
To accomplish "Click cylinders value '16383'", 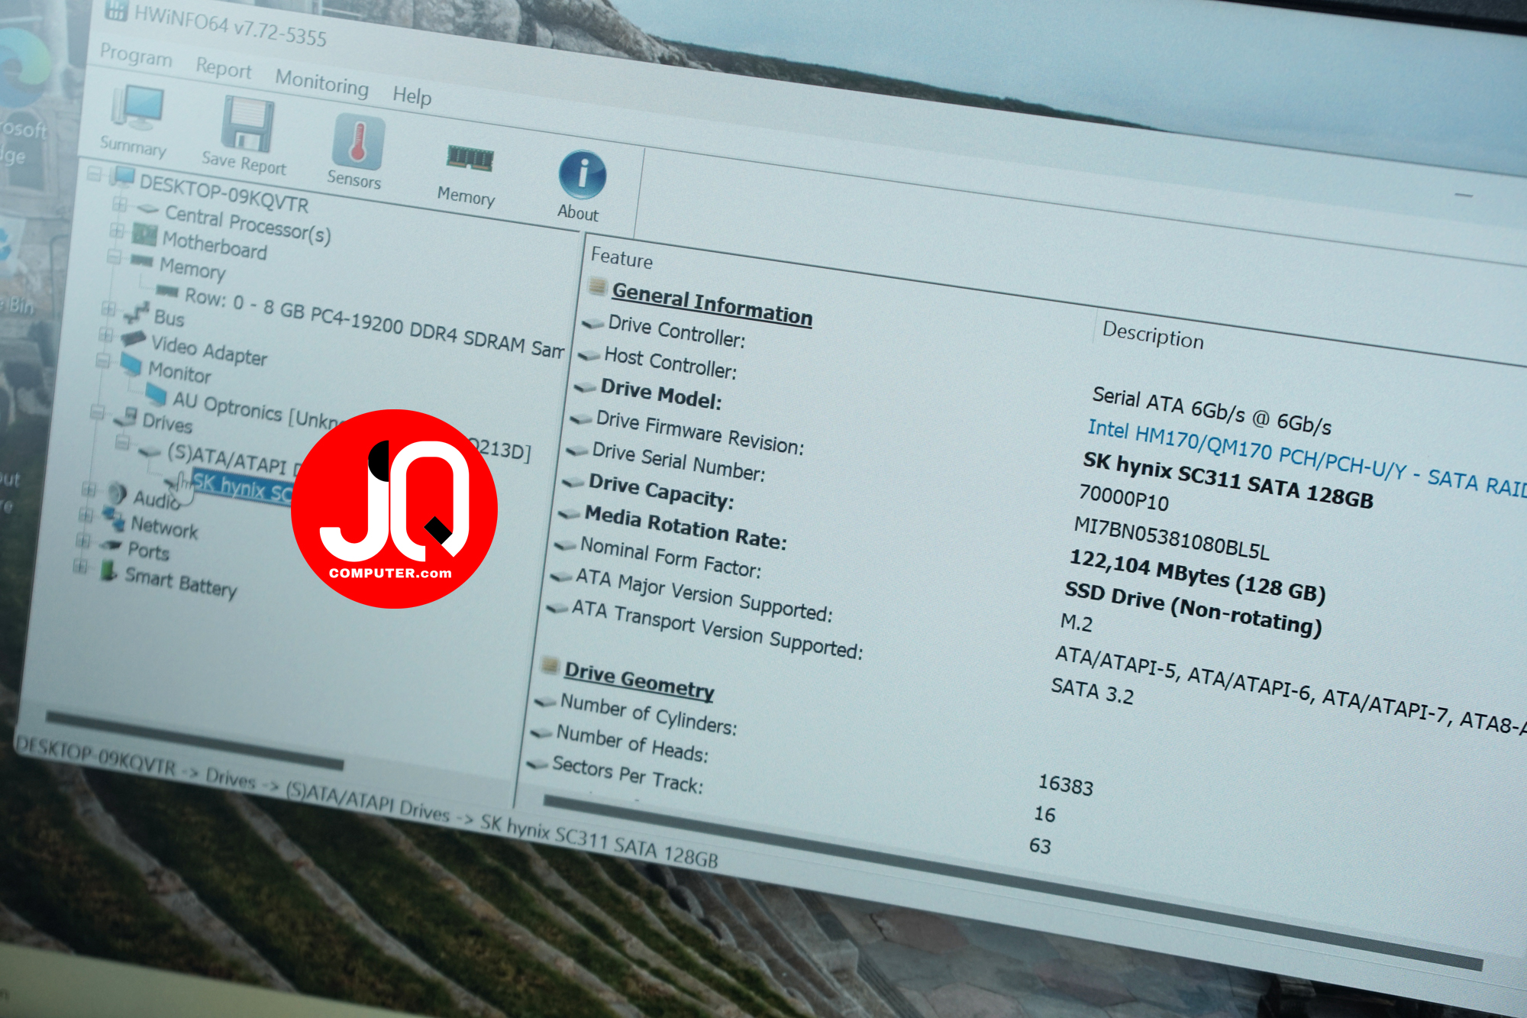I will pyautogui.click(x=1065, y=784).
